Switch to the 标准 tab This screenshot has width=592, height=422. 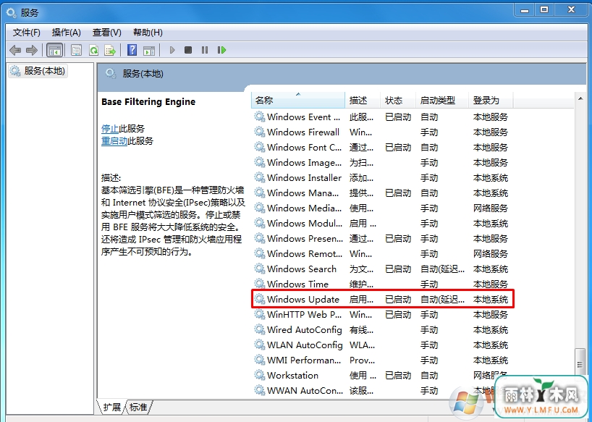coord(138,407)
